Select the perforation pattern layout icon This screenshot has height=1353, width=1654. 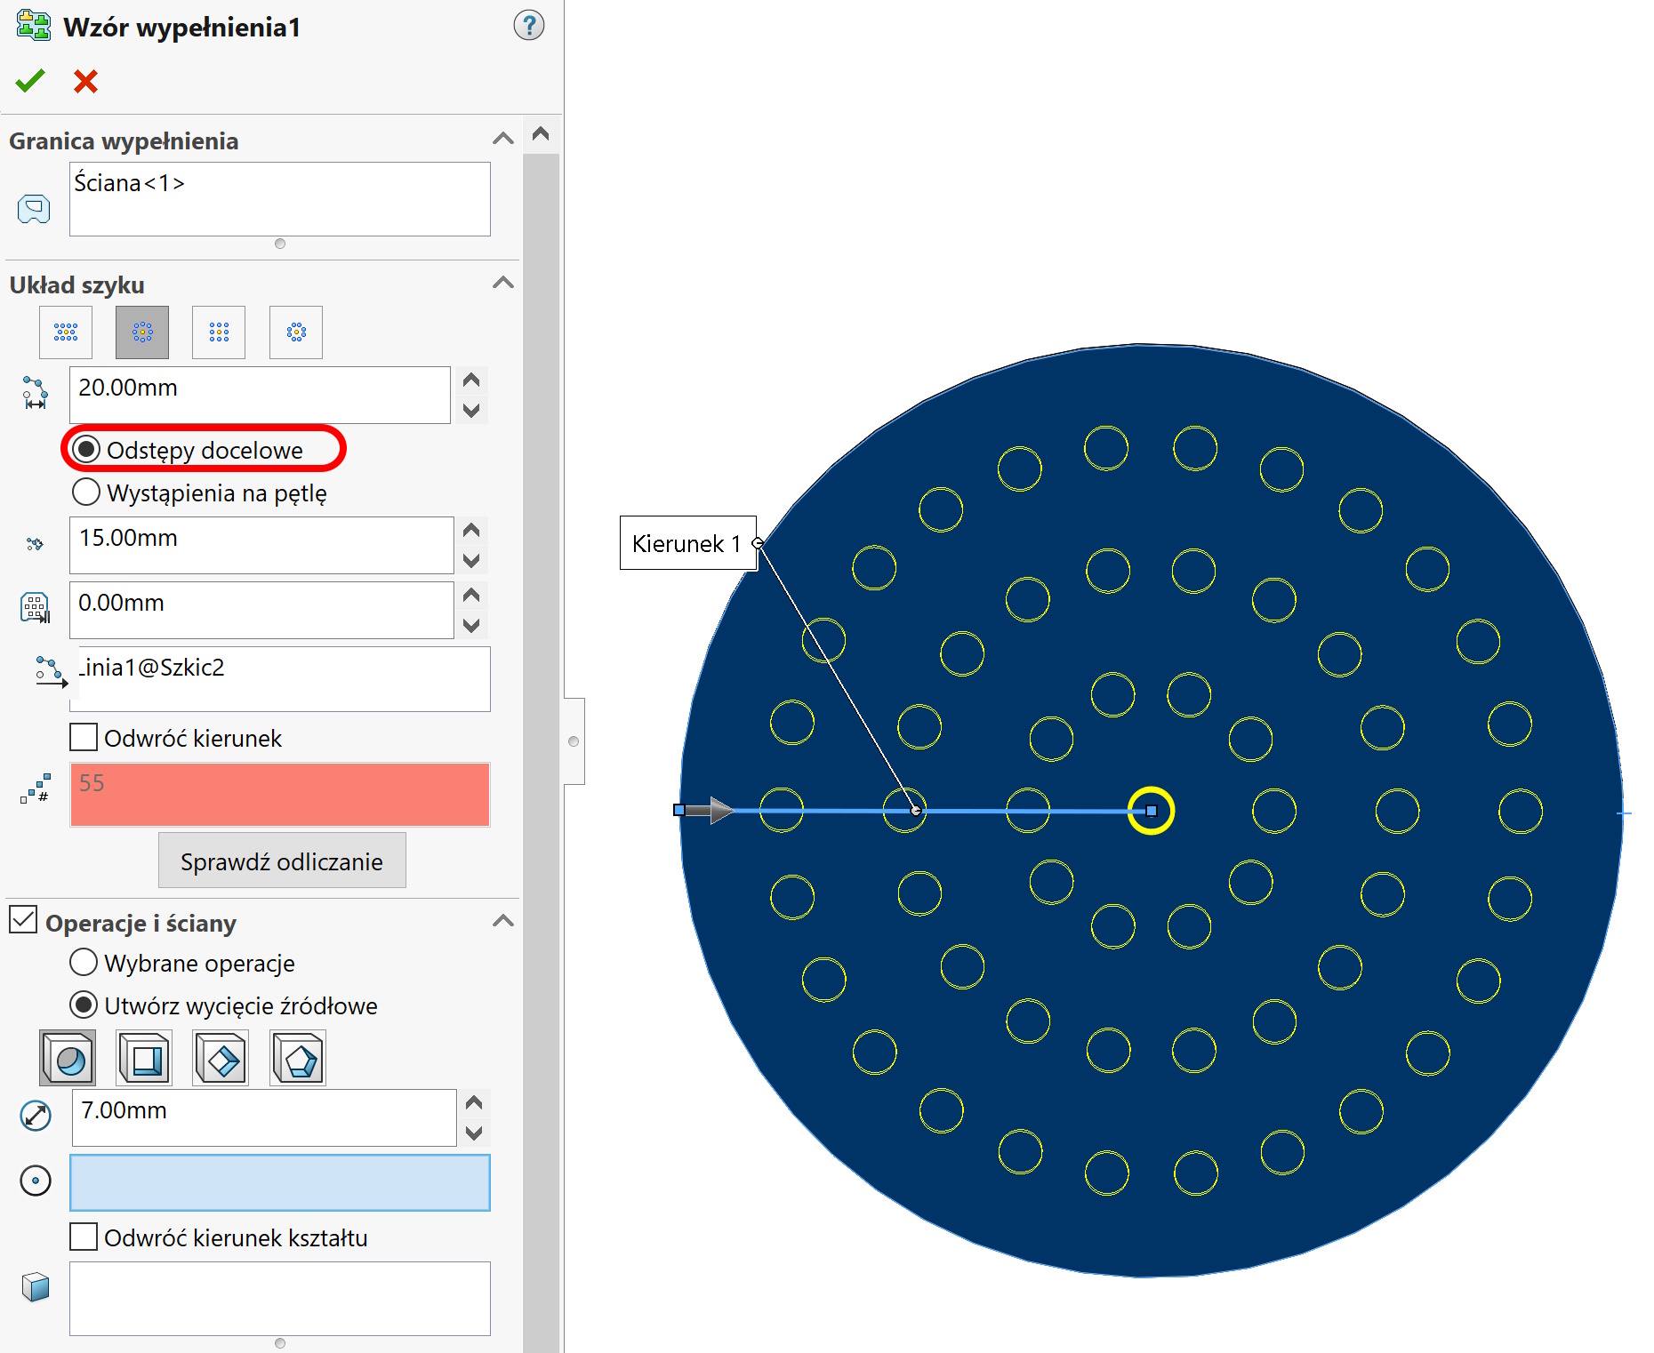66,332
